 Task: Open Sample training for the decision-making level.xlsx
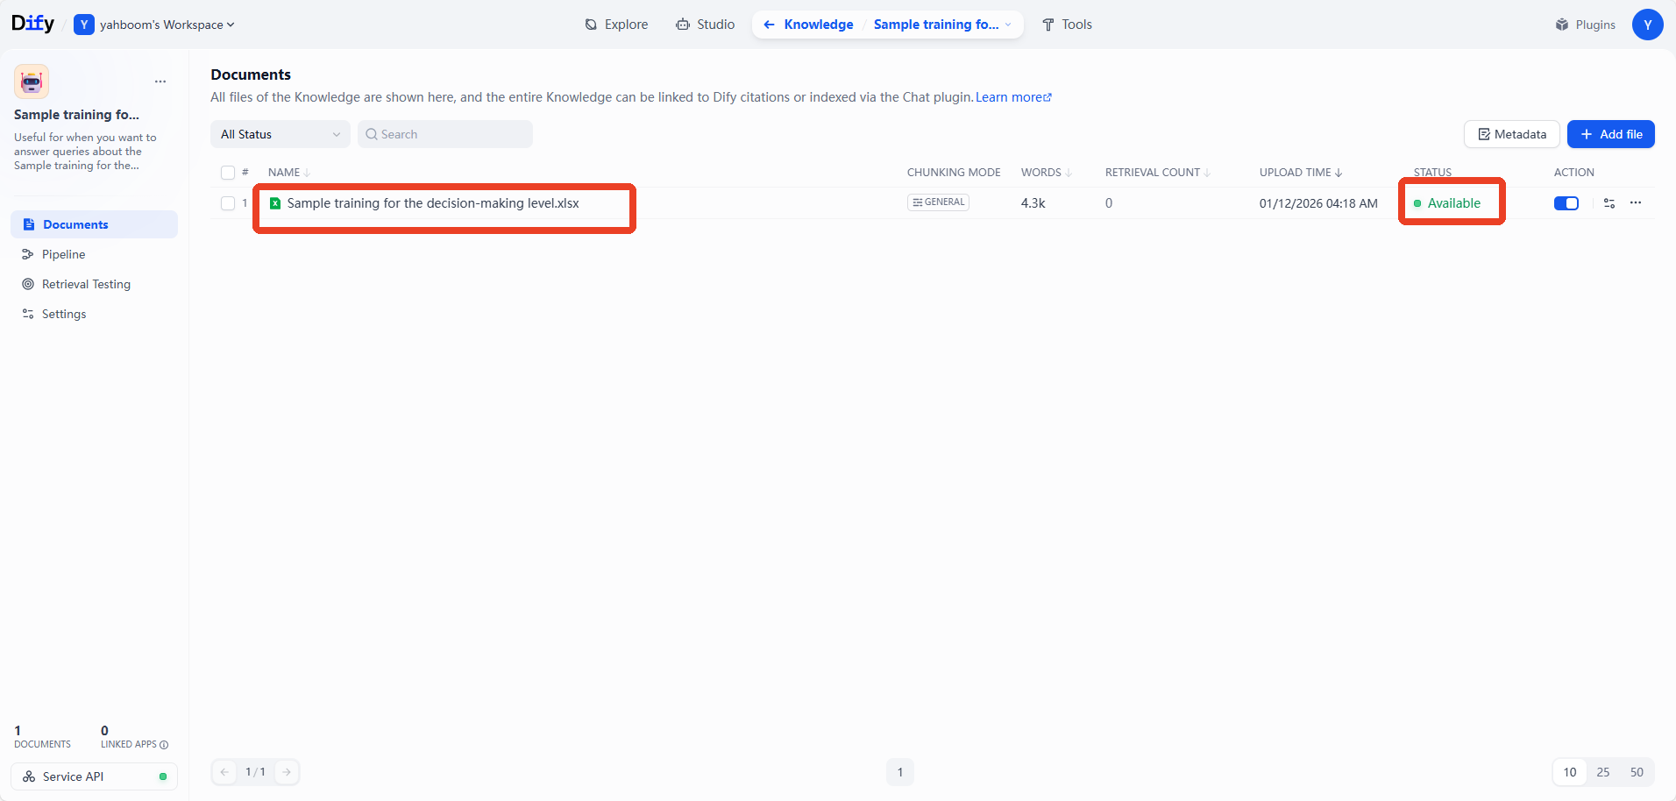pyautogui.click(x=433, y=203)
